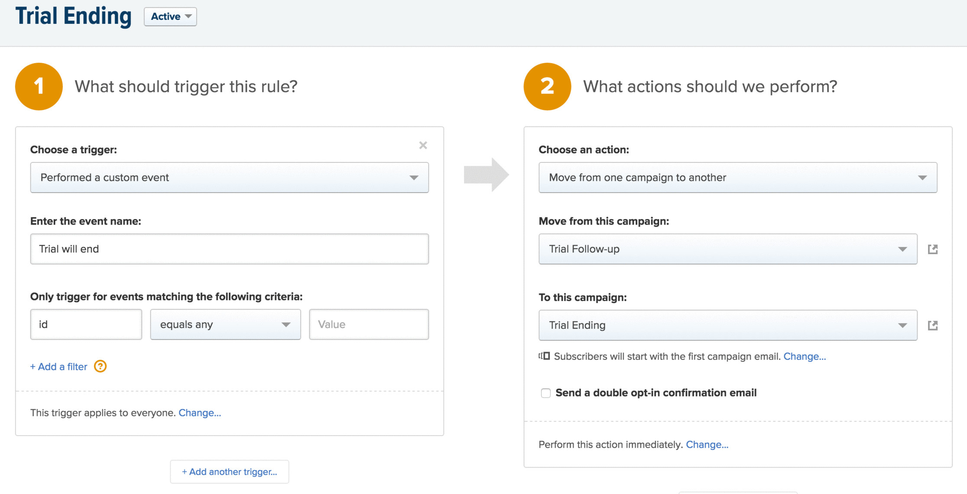Open Trial Ending campaign external link icon
The image size is (967, 494).
click(x=933, y=325)
